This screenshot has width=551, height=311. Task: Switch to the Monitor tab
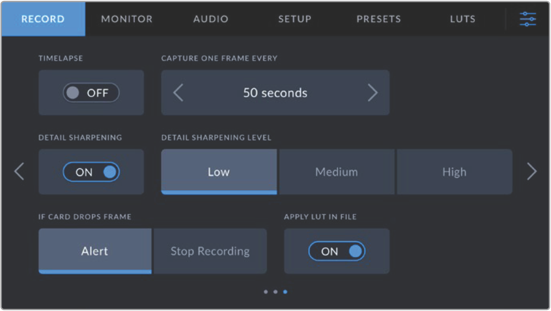pos(126,19)
